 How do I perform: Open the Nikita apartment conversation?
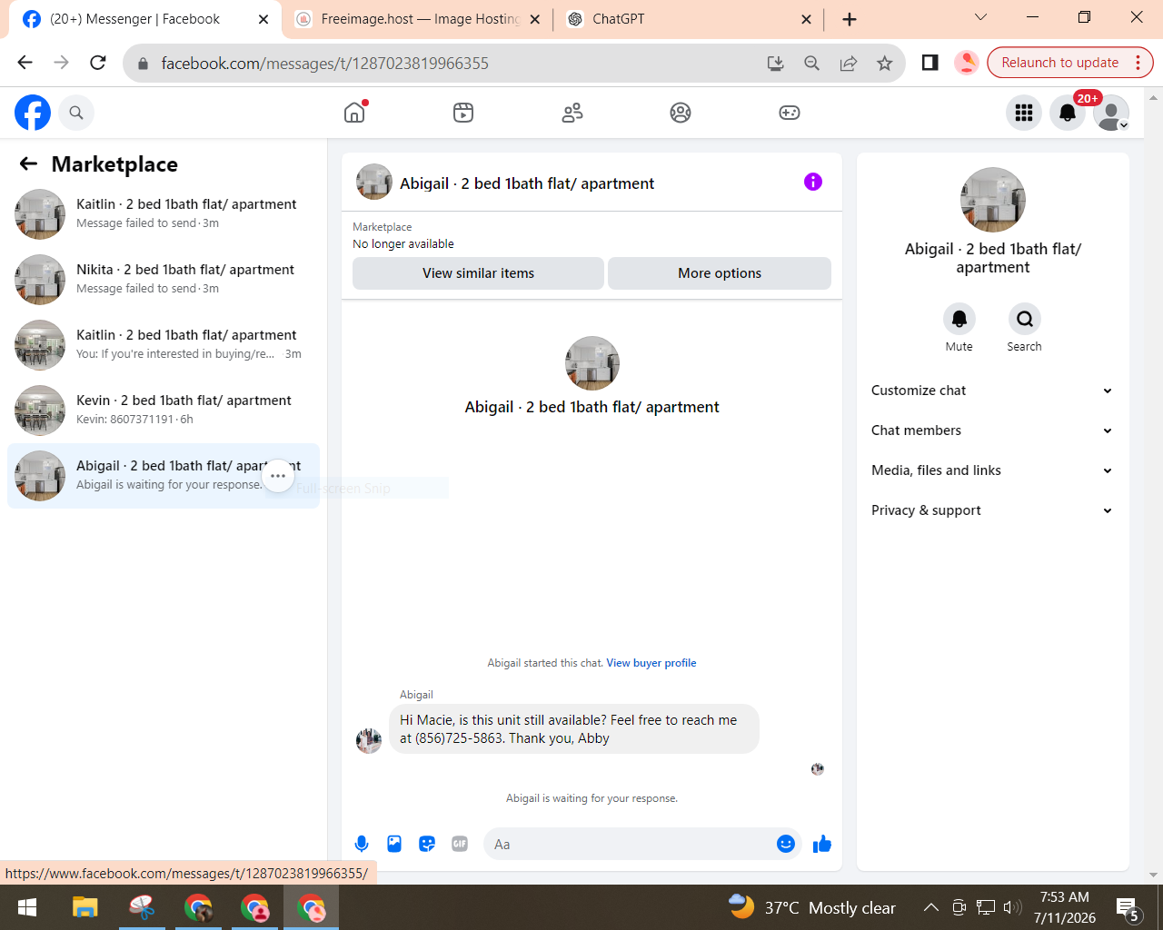click(164, 279)
